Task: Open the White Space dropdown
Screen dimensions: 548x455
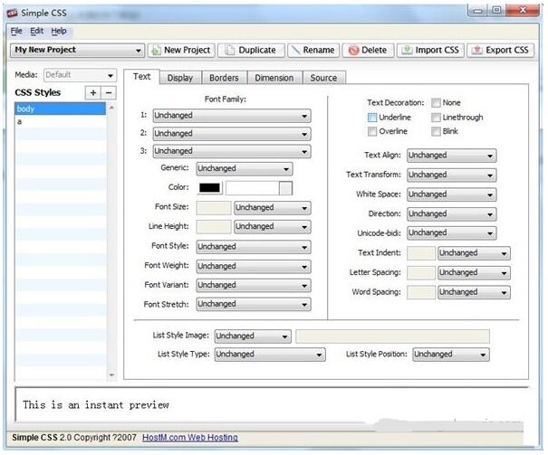Action: [452, 194]
